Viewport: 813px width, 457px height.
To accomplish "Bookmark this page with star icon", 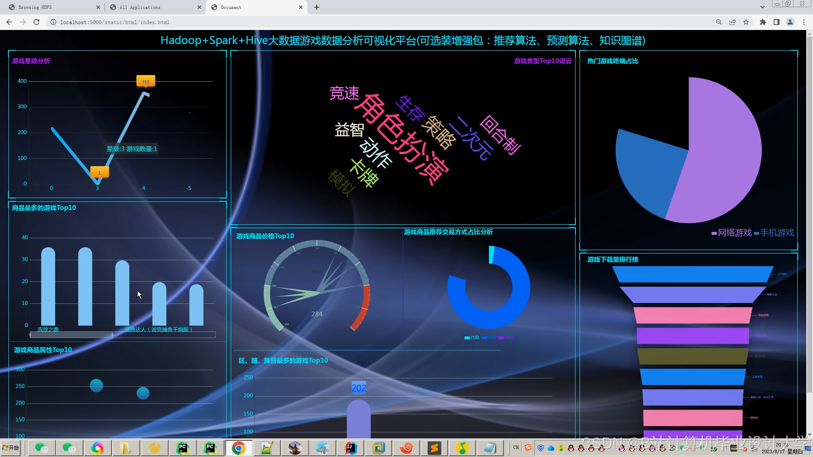I will coord(746,22).
